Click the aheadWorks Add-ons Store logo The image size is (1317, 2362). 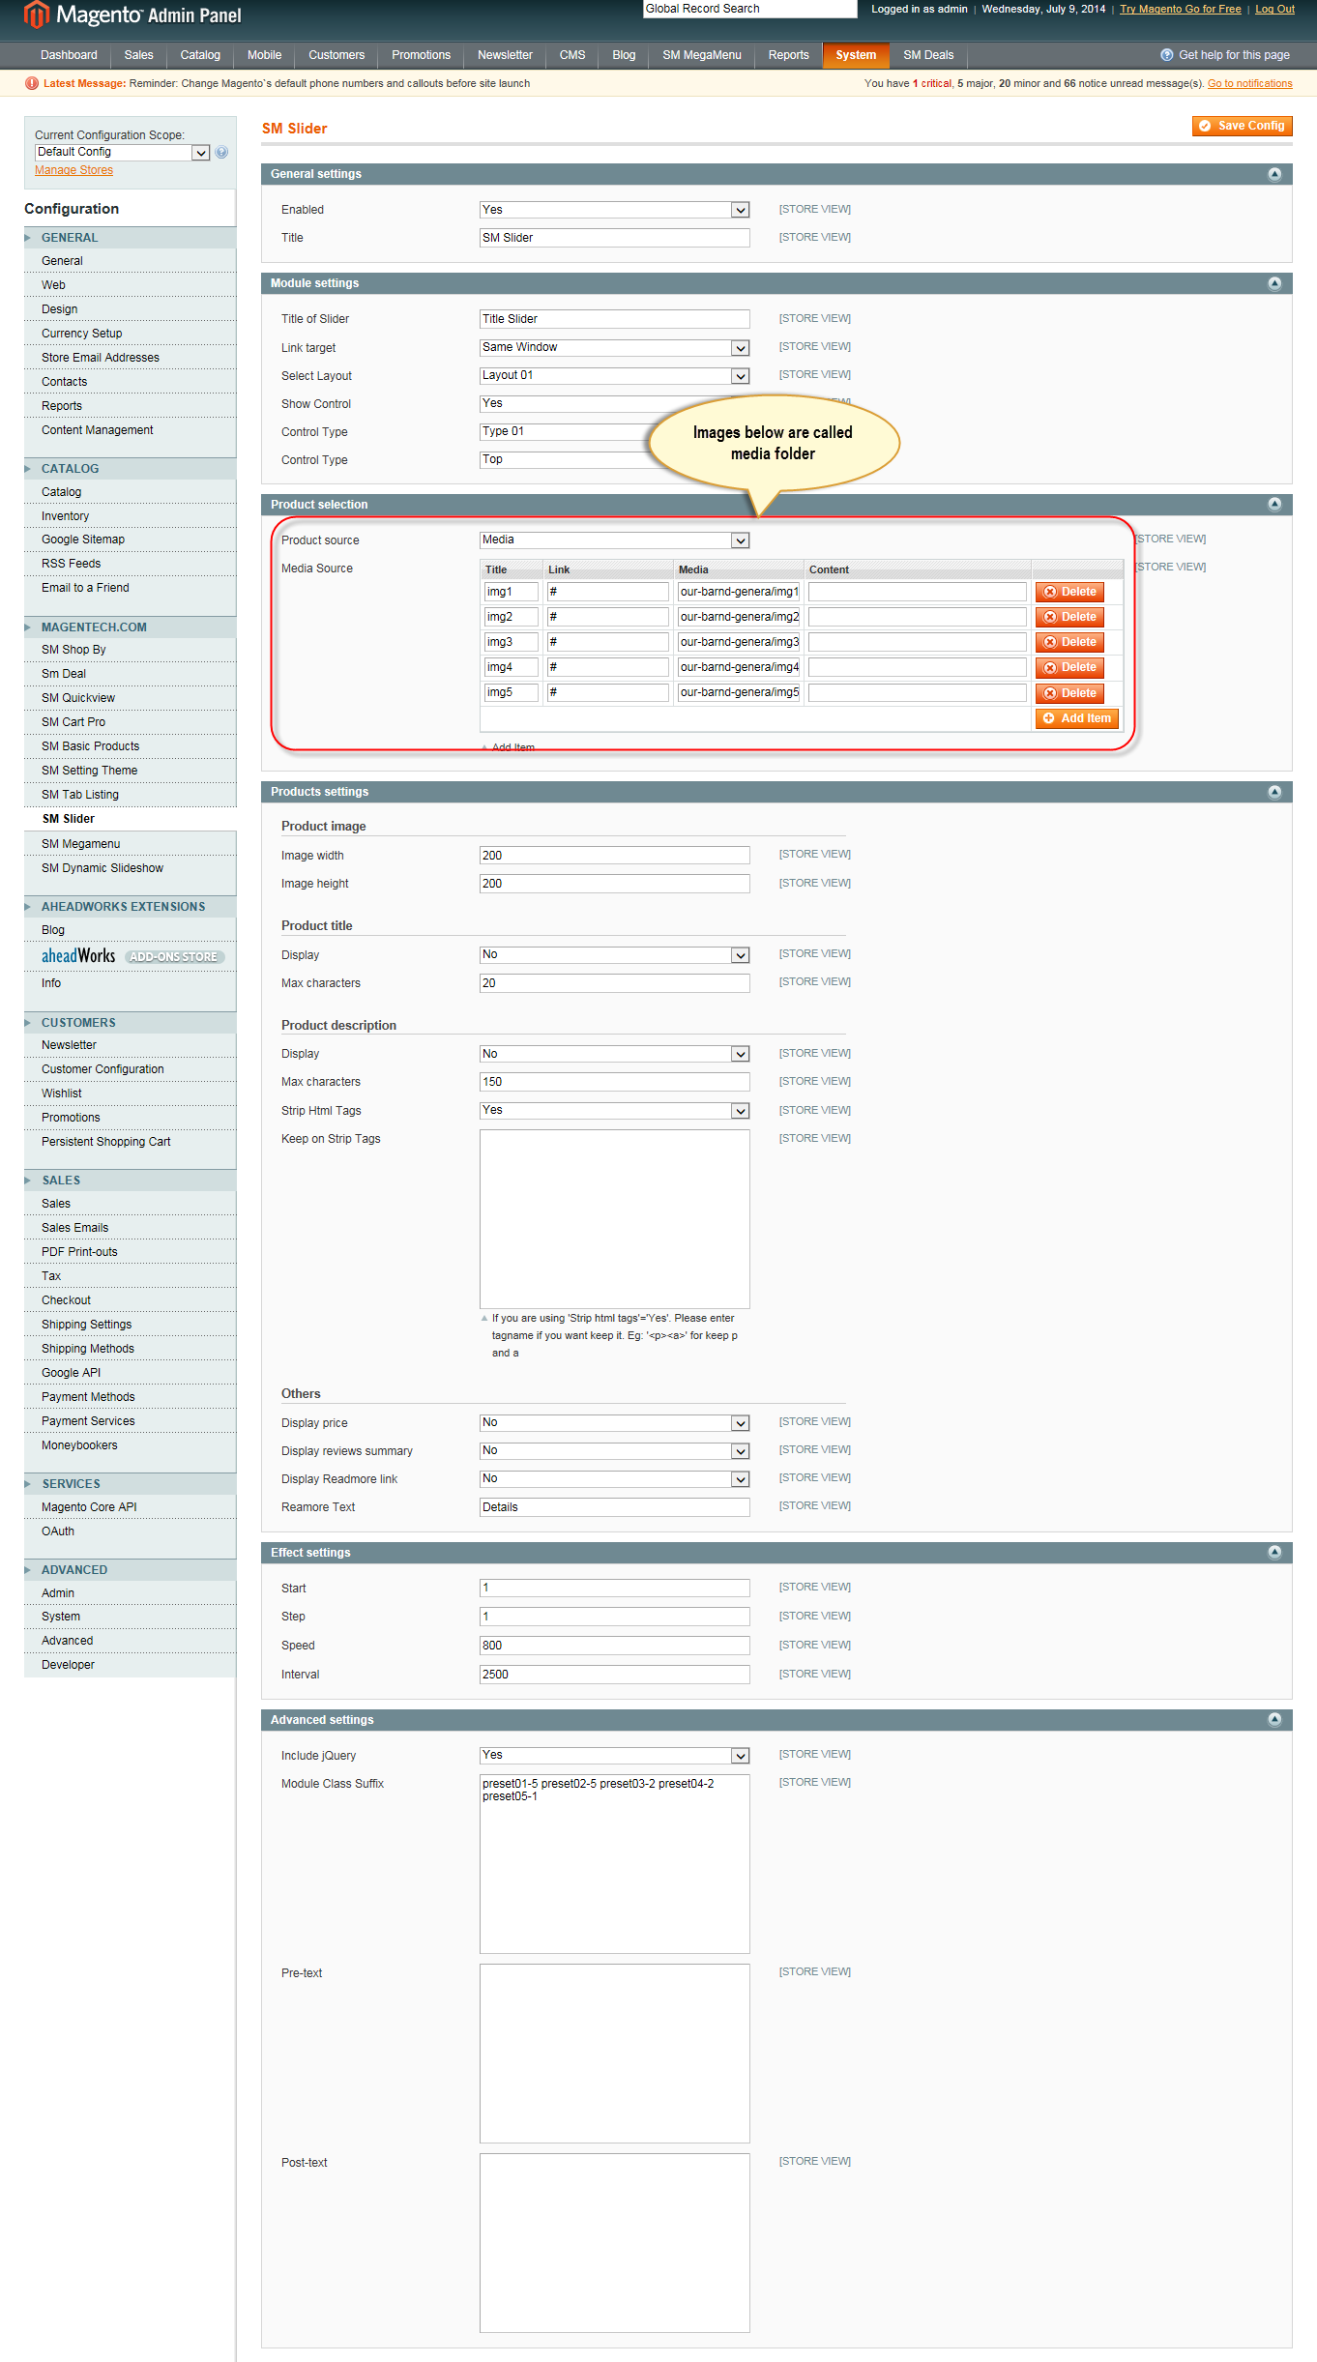[132, 956]
